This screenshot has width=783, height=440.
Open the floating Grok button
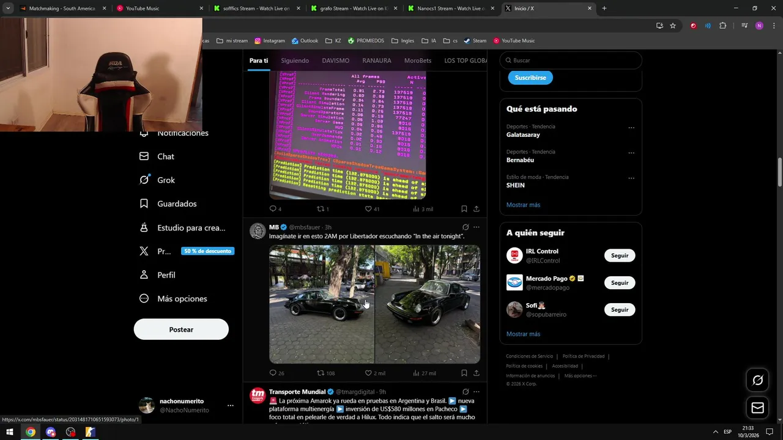tap(757, 380)
